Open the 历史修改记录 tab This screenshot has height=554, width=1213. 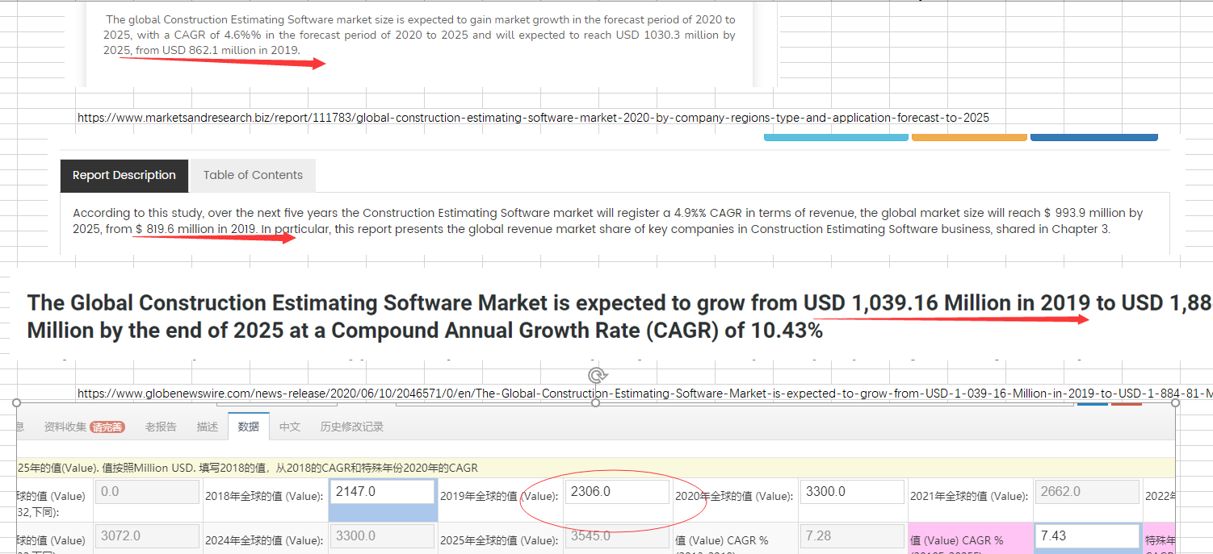[x=351, y=427]
